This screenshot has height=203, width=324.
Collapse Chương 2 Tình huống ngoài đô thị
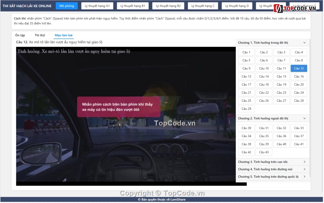click(272, 118)
